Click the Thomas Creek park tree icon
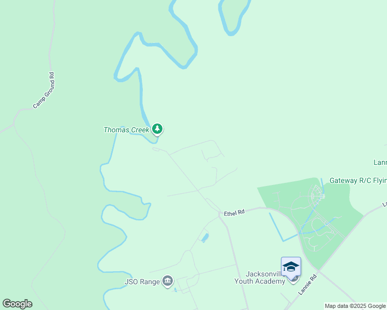Screen dimensions: 387x310 (x=157, y=129)
